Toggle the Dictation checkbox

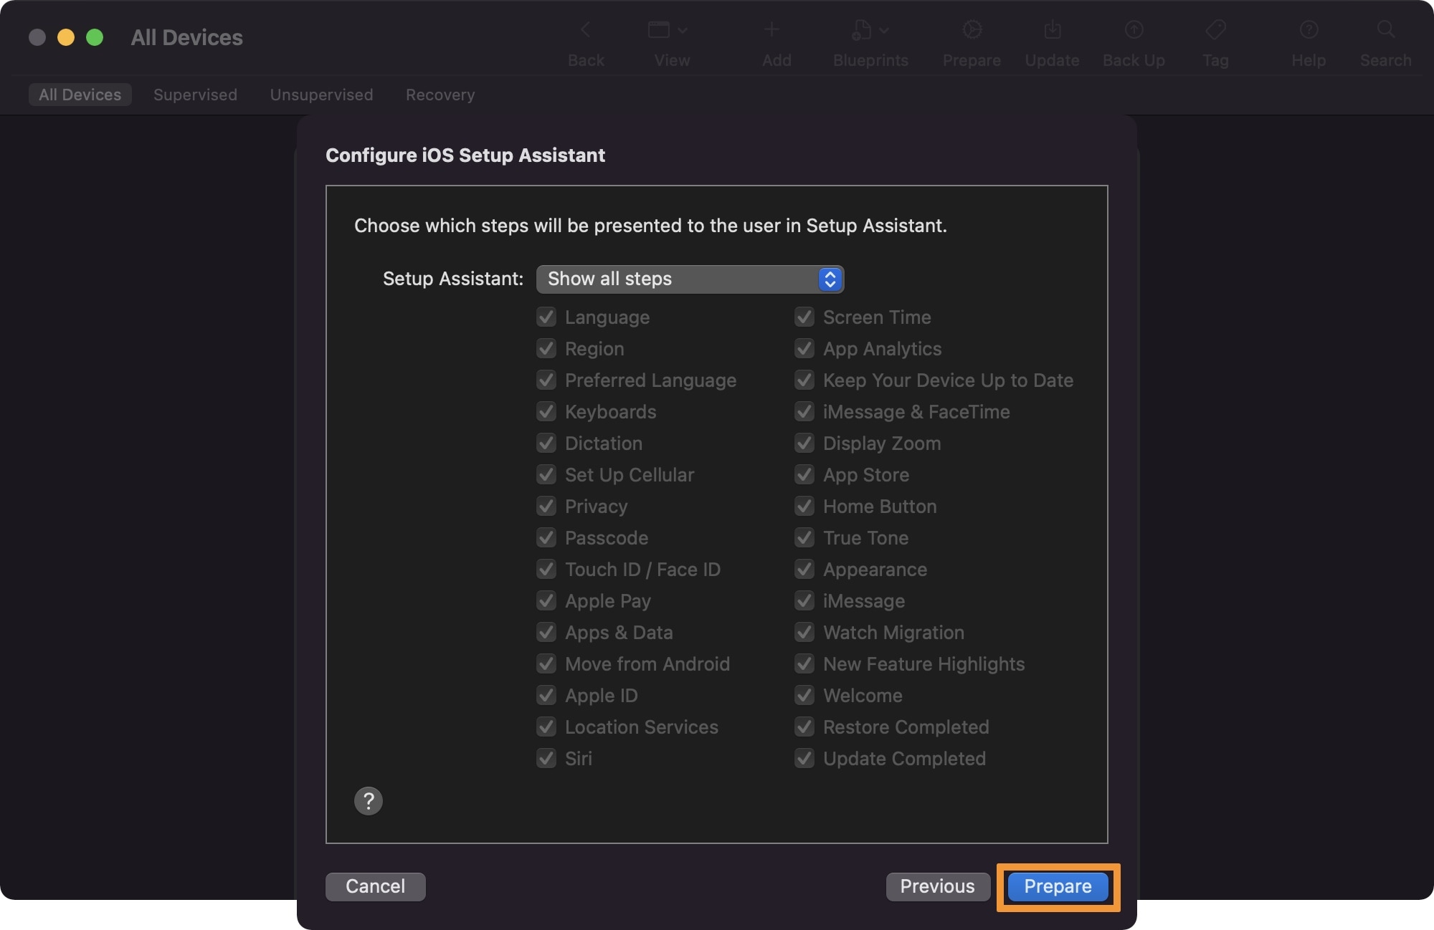coord(546,443)
